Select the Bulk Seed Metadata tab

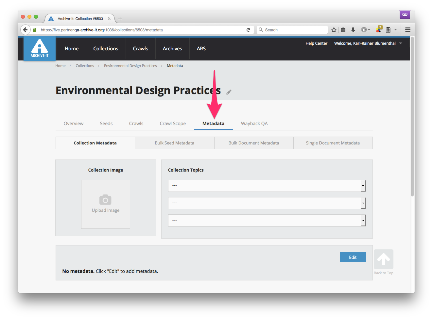[x=174, y=143]
